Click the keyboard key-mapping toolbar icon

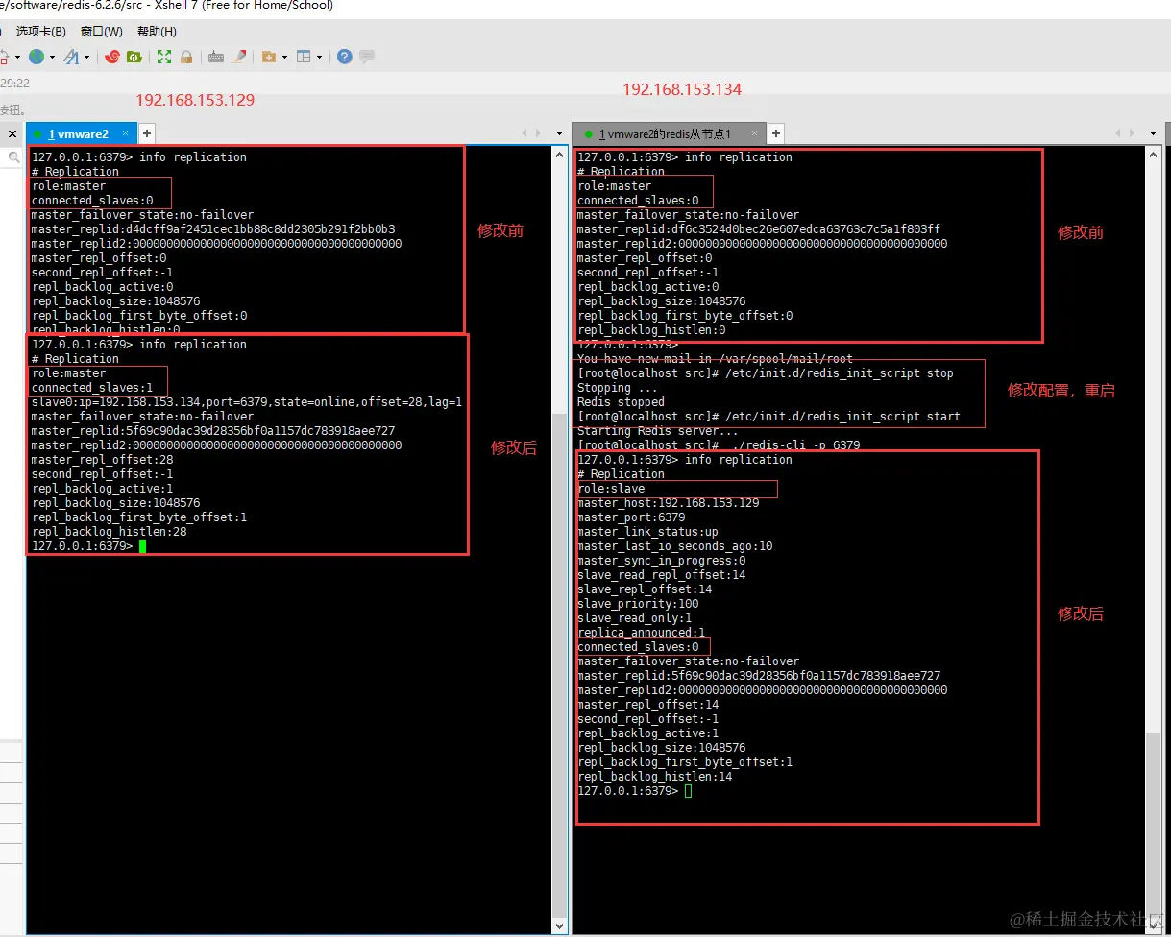pyautogui.click(x=216, y=57)
